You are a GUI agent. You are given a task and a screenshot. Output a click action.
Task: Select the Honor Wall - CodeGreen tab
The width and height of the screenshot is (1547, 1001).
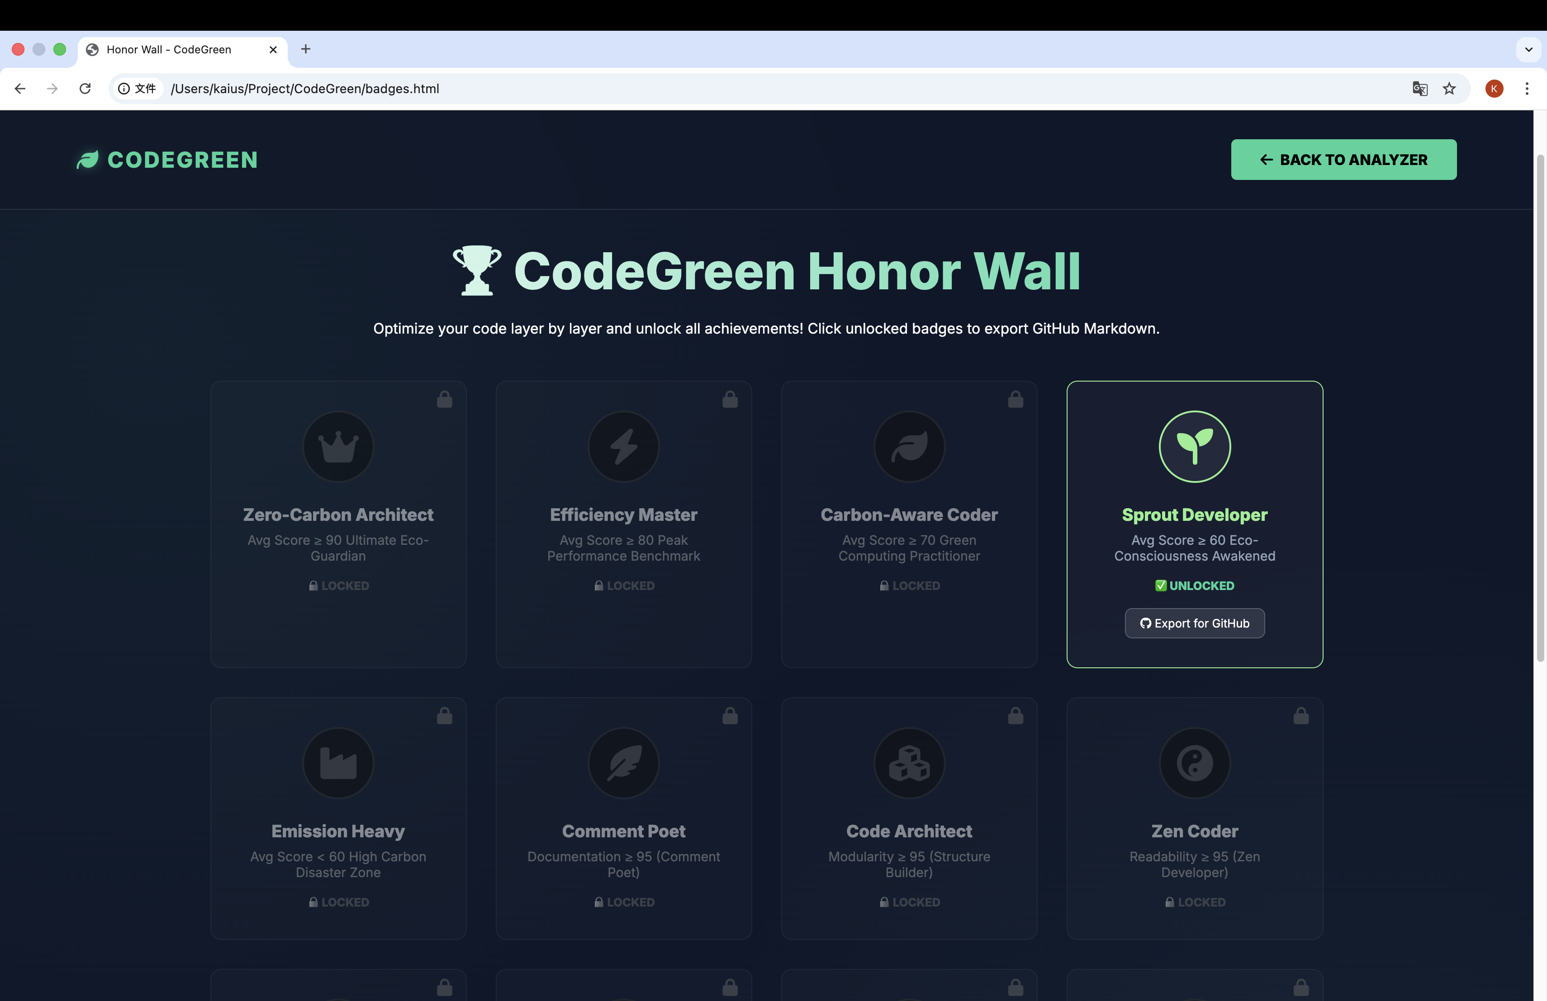169,49
